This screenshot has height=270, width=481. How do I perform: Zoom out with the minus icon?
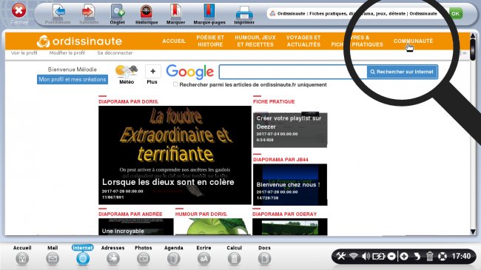coord(391,256)
